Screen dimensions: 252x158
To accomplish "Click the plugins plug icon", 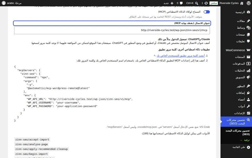I will tap(249, 93).
